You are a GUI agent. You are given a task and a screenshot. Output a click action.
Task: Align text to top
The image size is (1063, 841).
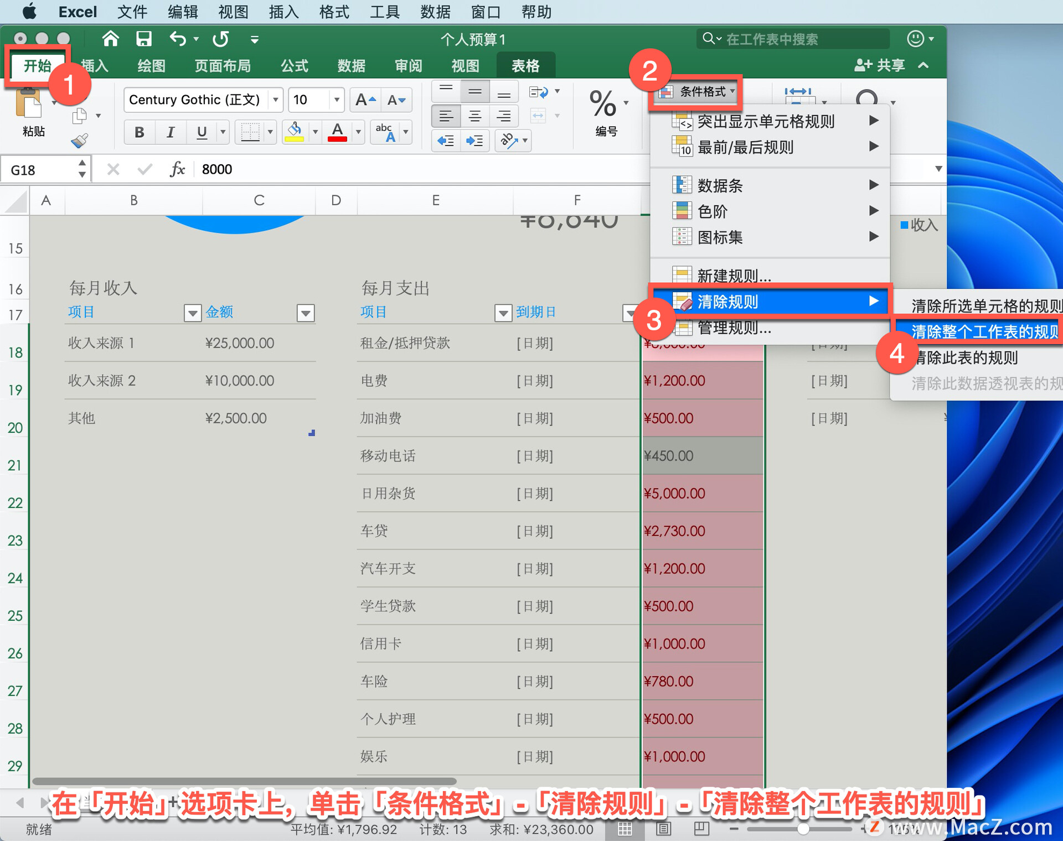pos(446,92)
